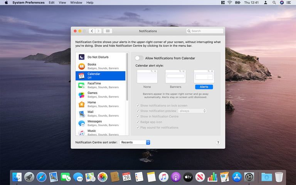Select the Home app icon in list

[x=82, y=104]
